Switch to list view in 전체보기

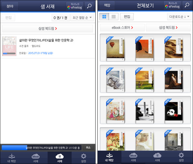[x=113, y=17]
